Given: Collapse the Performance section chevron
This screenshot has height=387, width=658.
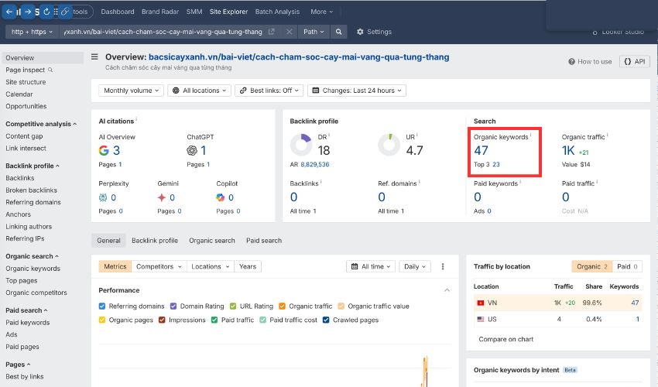Looking at the screenshot, I should point(447,289).
